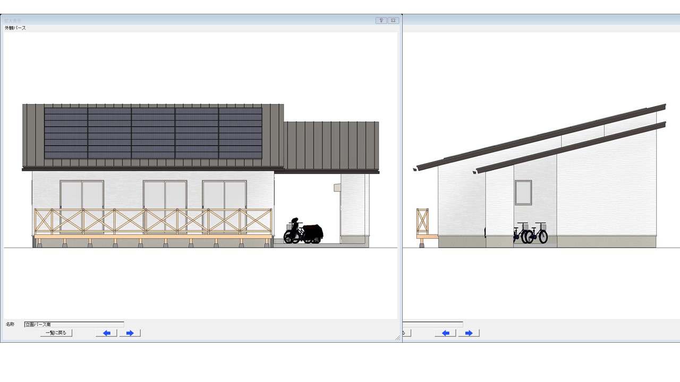Click the right blue arrow beside 一覧に戻る
The height and width of the screenshot is (382, 680).
coord(130,333)
